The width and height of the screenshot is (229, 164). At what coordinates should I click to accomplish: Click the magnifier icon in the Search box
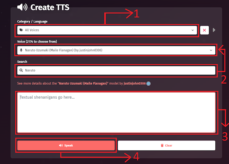pyautogui.click(x=21, y=70)
